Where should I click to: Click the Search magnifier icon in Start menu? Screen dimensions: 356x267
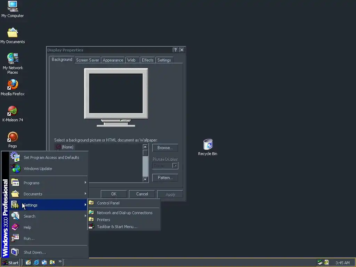point(15,216)
